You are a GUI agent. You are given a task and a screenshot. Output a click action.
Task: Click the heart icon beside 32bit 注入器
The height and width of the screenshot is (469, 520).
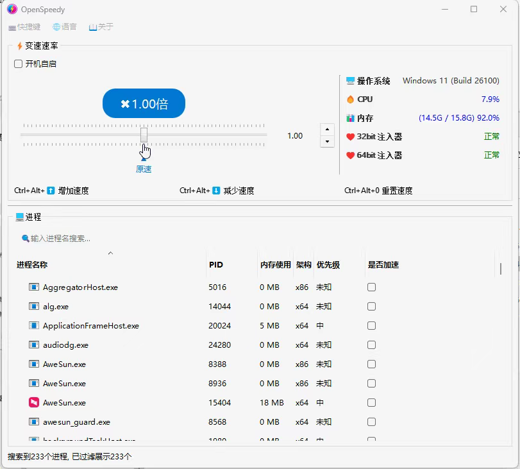(351, 137)
